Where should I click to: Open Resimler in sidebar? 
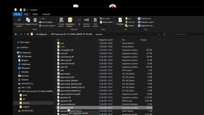[23, 76]
